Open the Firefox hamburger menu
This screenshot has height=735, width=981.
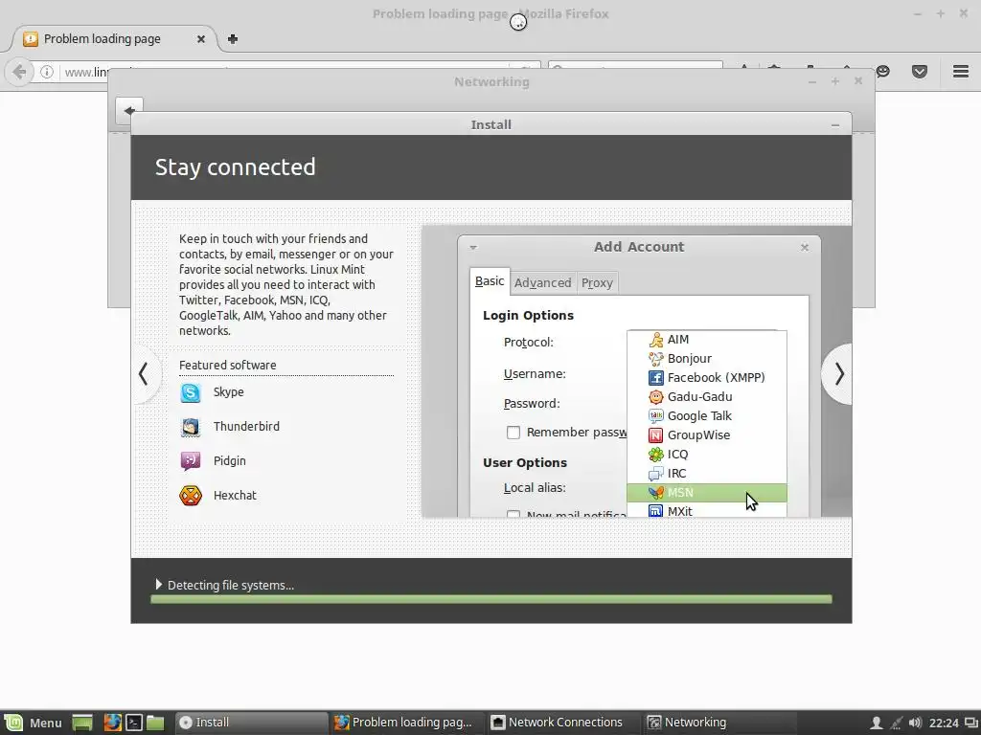click(x=961, y=71)
